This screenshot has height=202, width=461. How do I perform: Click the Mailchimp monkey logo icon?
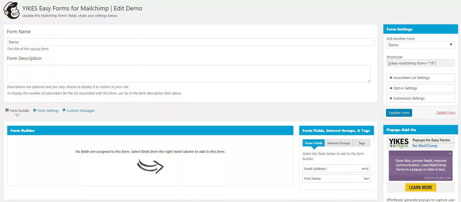pos(12,10)
